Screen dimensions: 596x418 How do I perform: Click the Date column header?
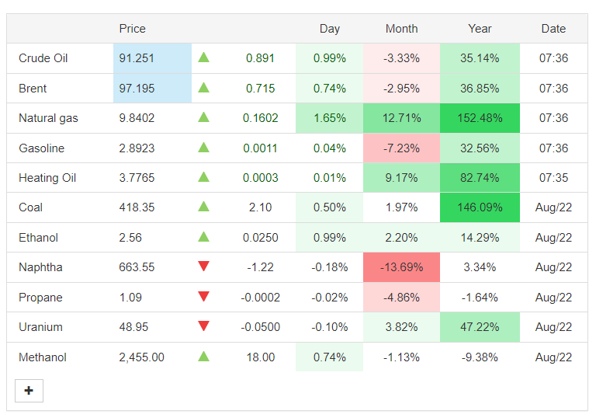553,29
